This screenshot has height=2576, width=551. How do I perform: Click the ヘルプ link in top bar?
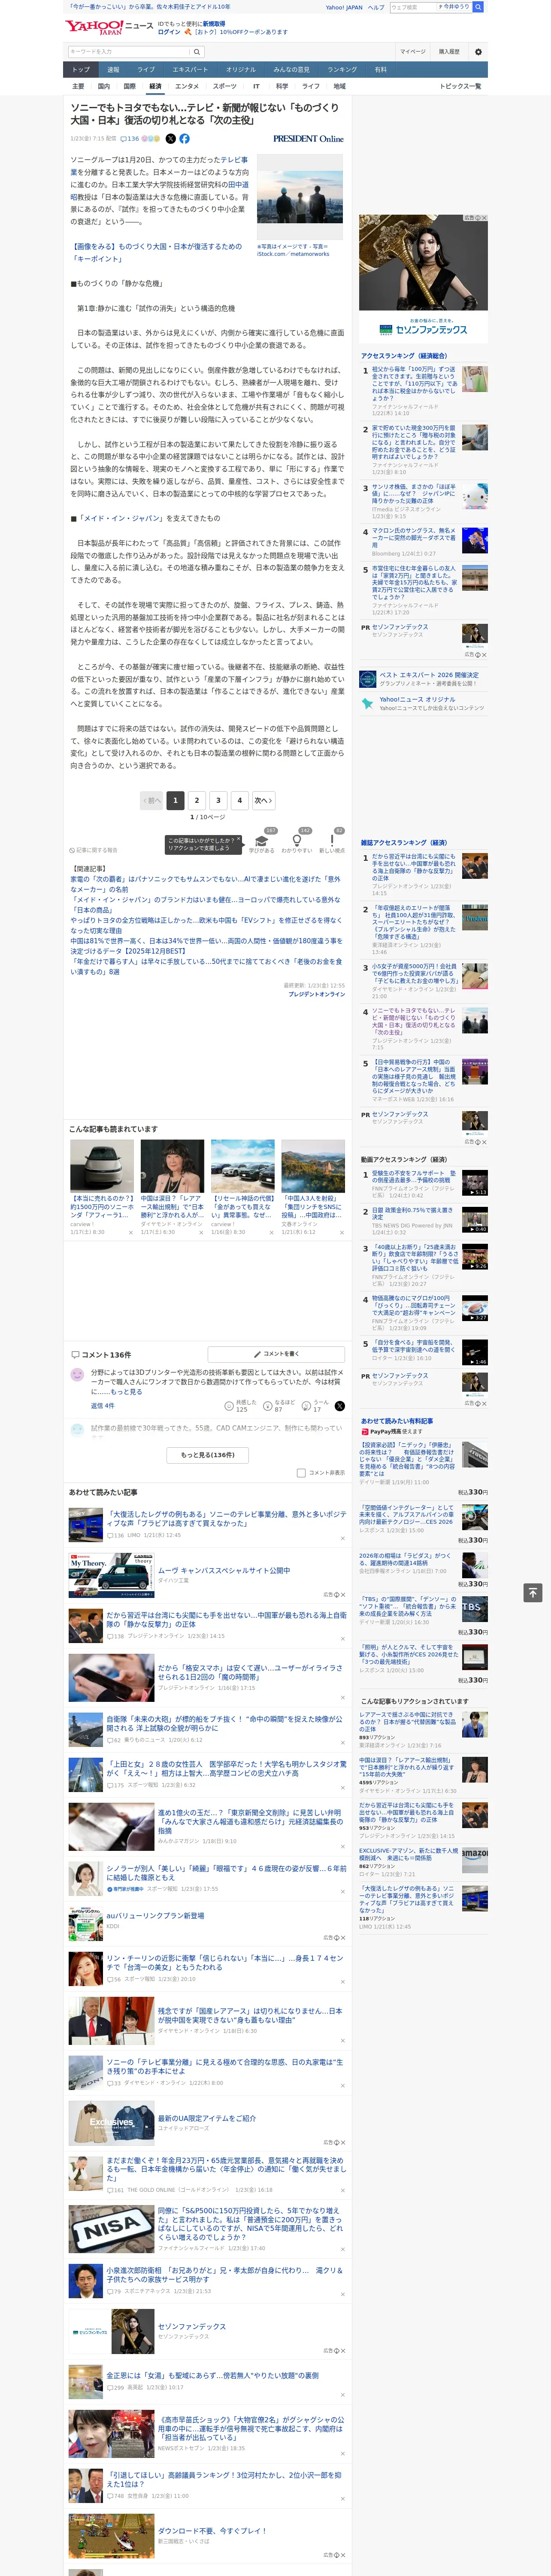[376, 7]
